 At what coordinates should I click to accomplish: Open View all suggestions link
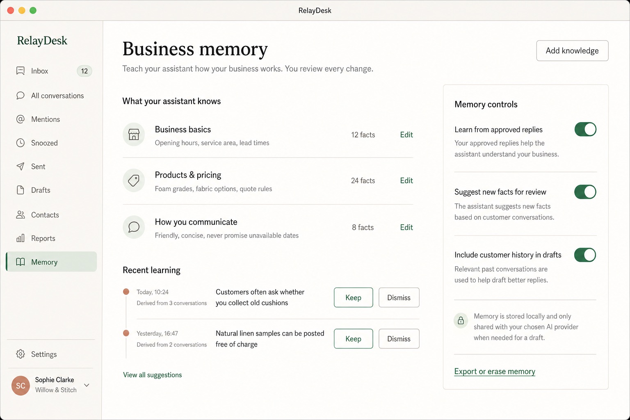click(x=152, y=375)
